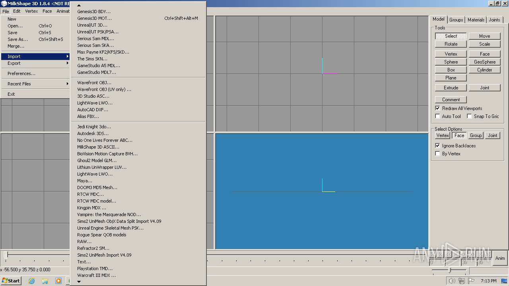Viewport: 509px width, 286px height.
Task: Expand the Export submenu
Action: pyautogui.click(x=35, y=63)
